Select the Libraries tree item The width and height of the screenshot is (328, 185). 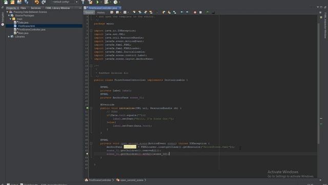20,36
